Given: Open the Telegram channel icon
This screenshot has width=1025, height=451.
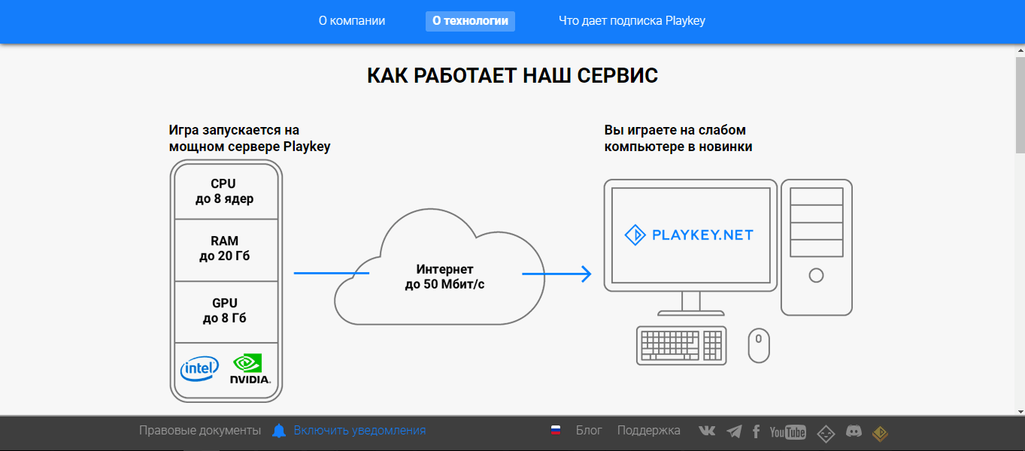Looking at the screenshot, I should [734, 431].
